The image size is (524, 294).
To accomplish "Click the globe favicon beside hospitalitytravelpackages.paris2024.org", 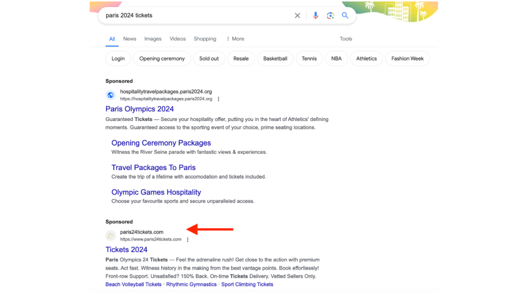I will (110, 95).
